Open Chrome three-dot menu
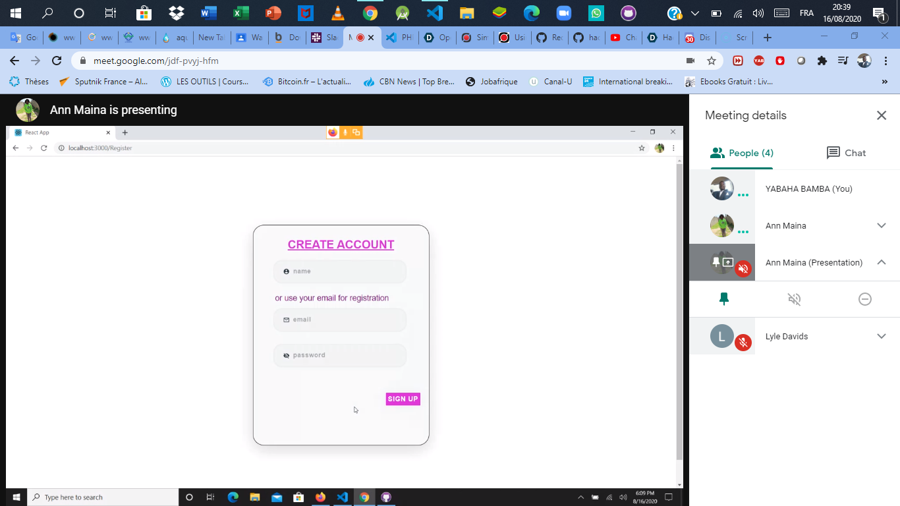Viewport: 900px width, 506px height. pos(885,61)
